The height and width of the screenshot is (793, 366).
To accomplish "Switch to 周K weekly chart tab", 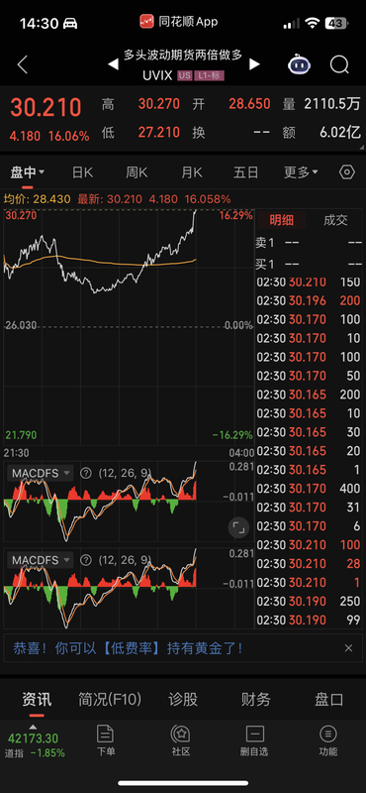I will (137, 172).
